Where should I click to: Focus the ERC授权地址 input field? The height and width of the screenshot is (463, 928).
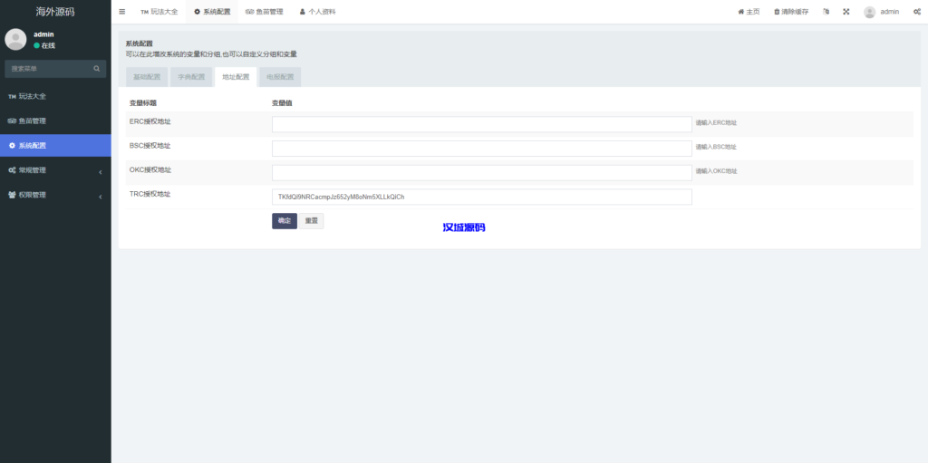click(x=482, y=124)
